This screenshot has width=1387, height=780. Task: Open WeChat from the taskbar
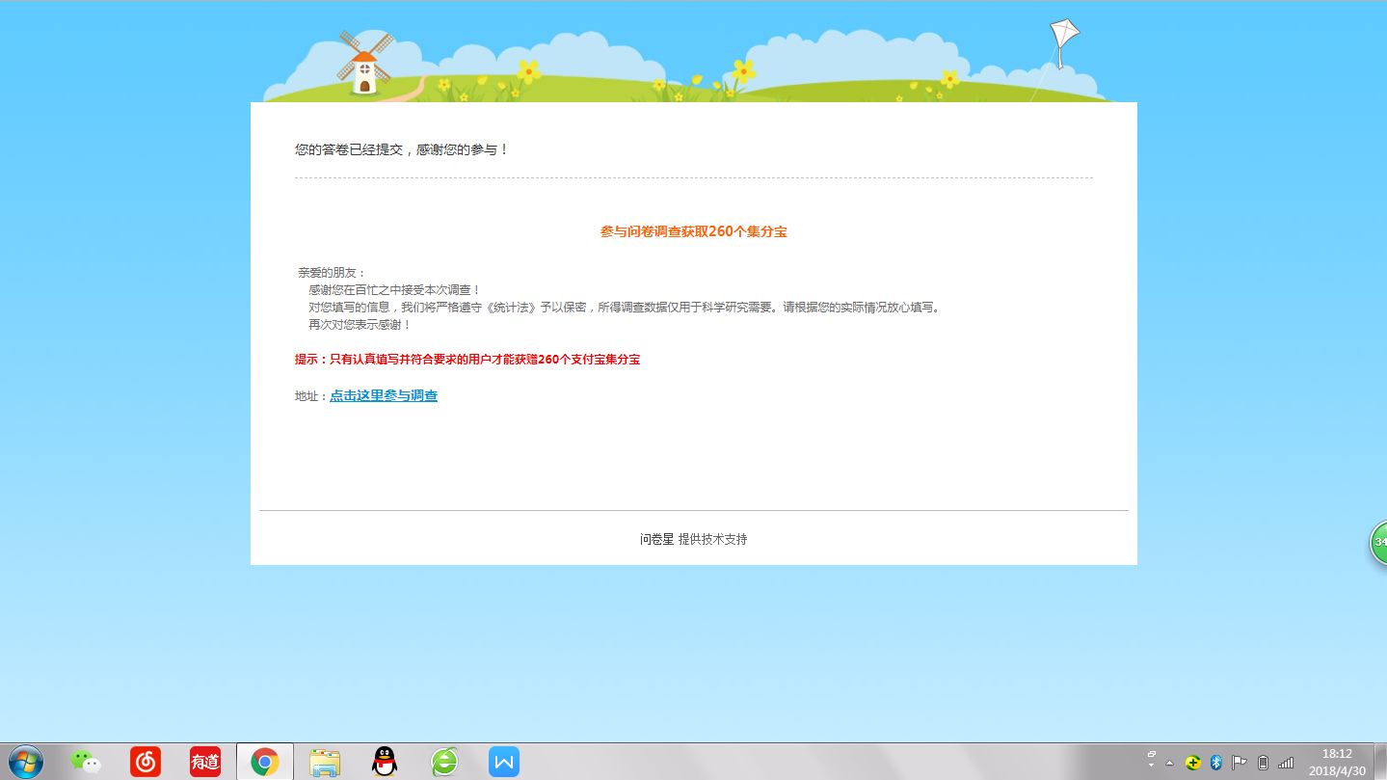86,762
